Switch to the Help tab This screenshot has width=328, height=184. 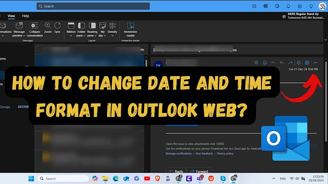[x=26, y=16]
